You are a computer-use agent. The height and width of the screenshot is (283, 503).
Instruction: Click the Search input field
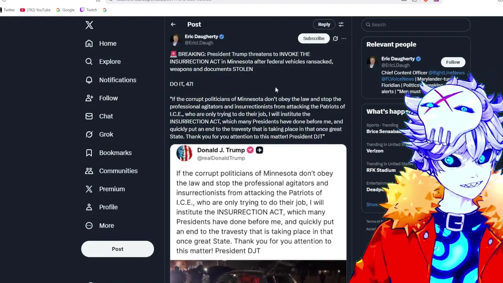(416, 24)
